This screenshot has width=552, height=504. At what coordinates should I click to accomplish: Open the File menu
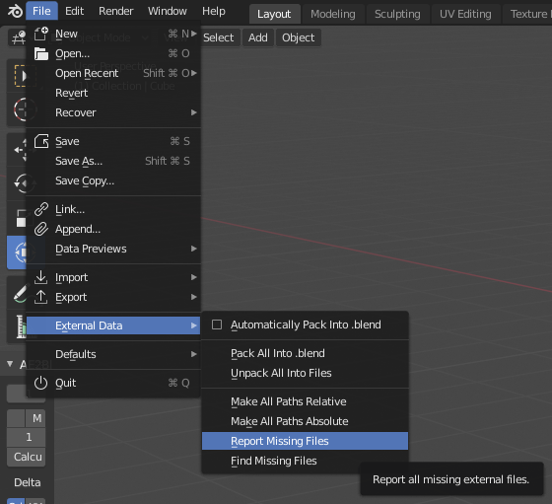pyautogui.click(x=41, y=11)
